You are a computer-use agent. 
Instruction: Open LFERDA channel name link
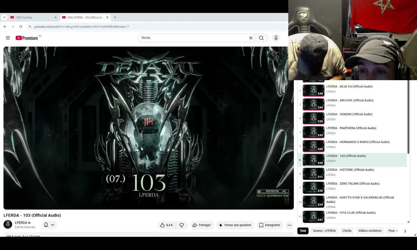(21, 223)
